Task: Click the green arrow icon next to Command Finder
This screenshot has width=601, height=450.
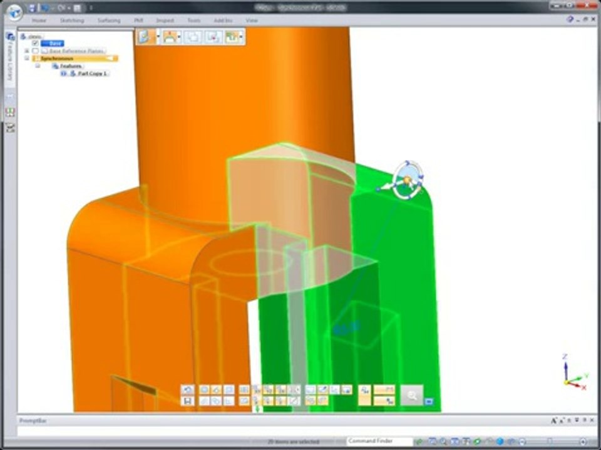Action: [x=419, y=442]
